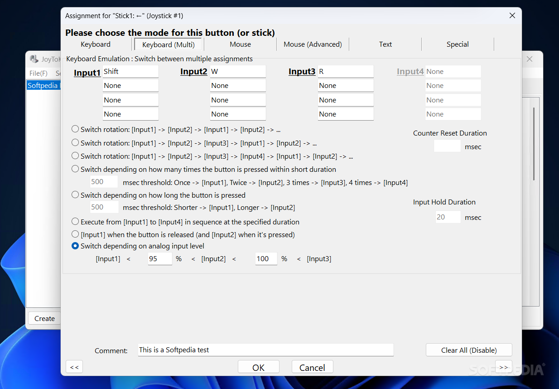This screenshot has height=389, width=559.
Task: Click the analog threshold field showing 95
Action: tap(160, 259)
